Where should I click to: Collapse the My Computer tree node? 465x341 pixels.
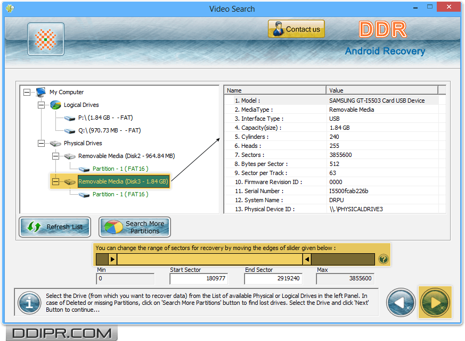coord(27,92)
